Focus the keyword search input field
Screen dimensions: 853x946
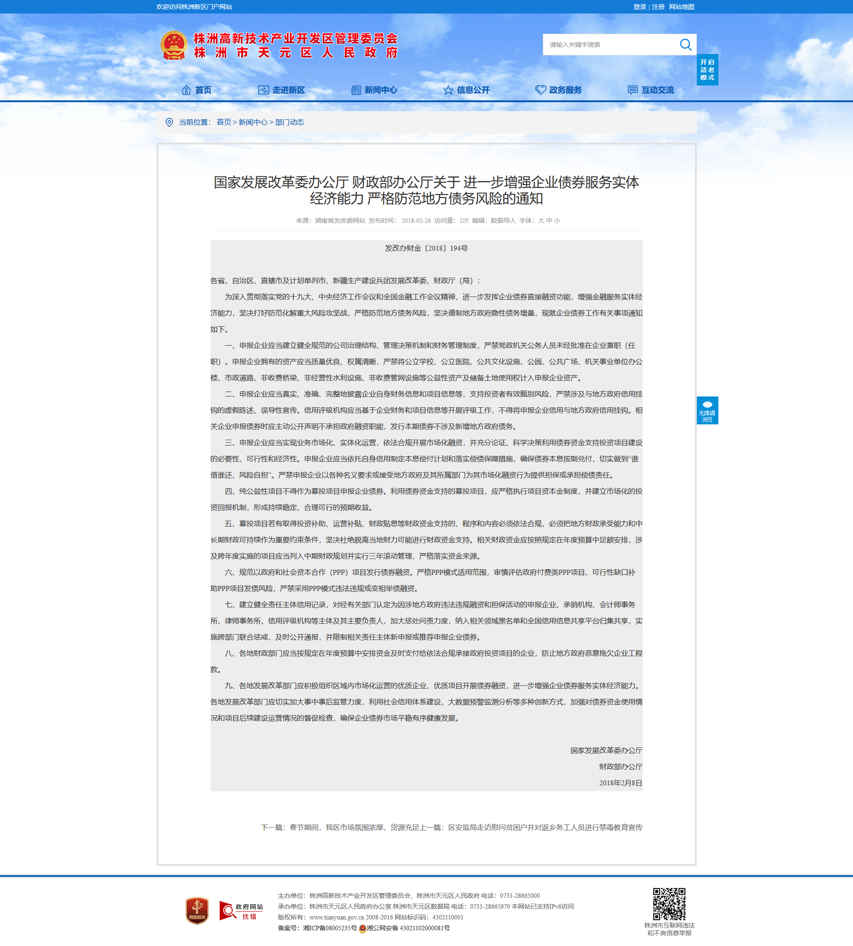coord(609,45)
